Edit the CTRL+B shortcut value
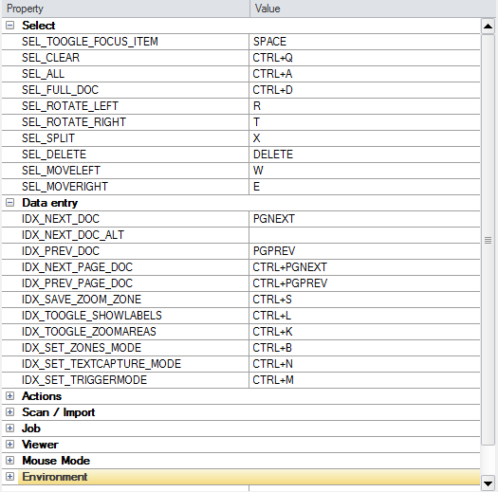 [x=364, y=348]
